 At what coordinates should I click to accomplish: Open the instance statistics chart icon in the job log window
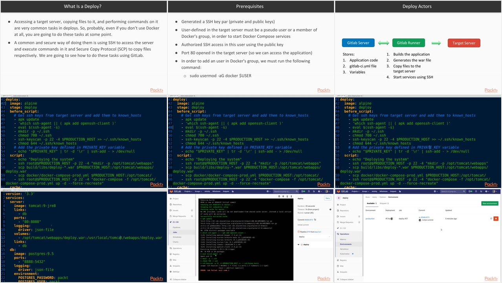point(233,191)
